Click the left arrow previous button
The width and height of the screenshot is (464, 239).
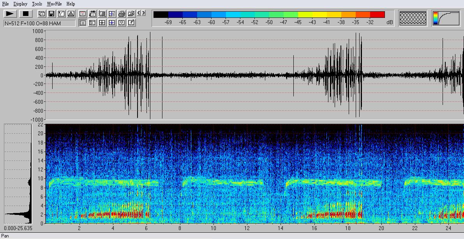139,13
